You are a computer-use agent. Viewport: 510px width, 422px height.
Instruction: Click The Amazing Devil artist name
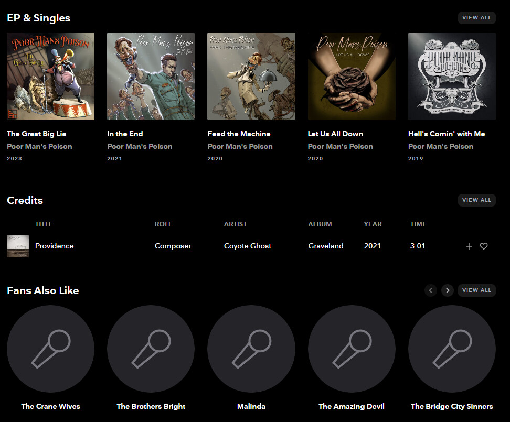[x=352, y=406]
